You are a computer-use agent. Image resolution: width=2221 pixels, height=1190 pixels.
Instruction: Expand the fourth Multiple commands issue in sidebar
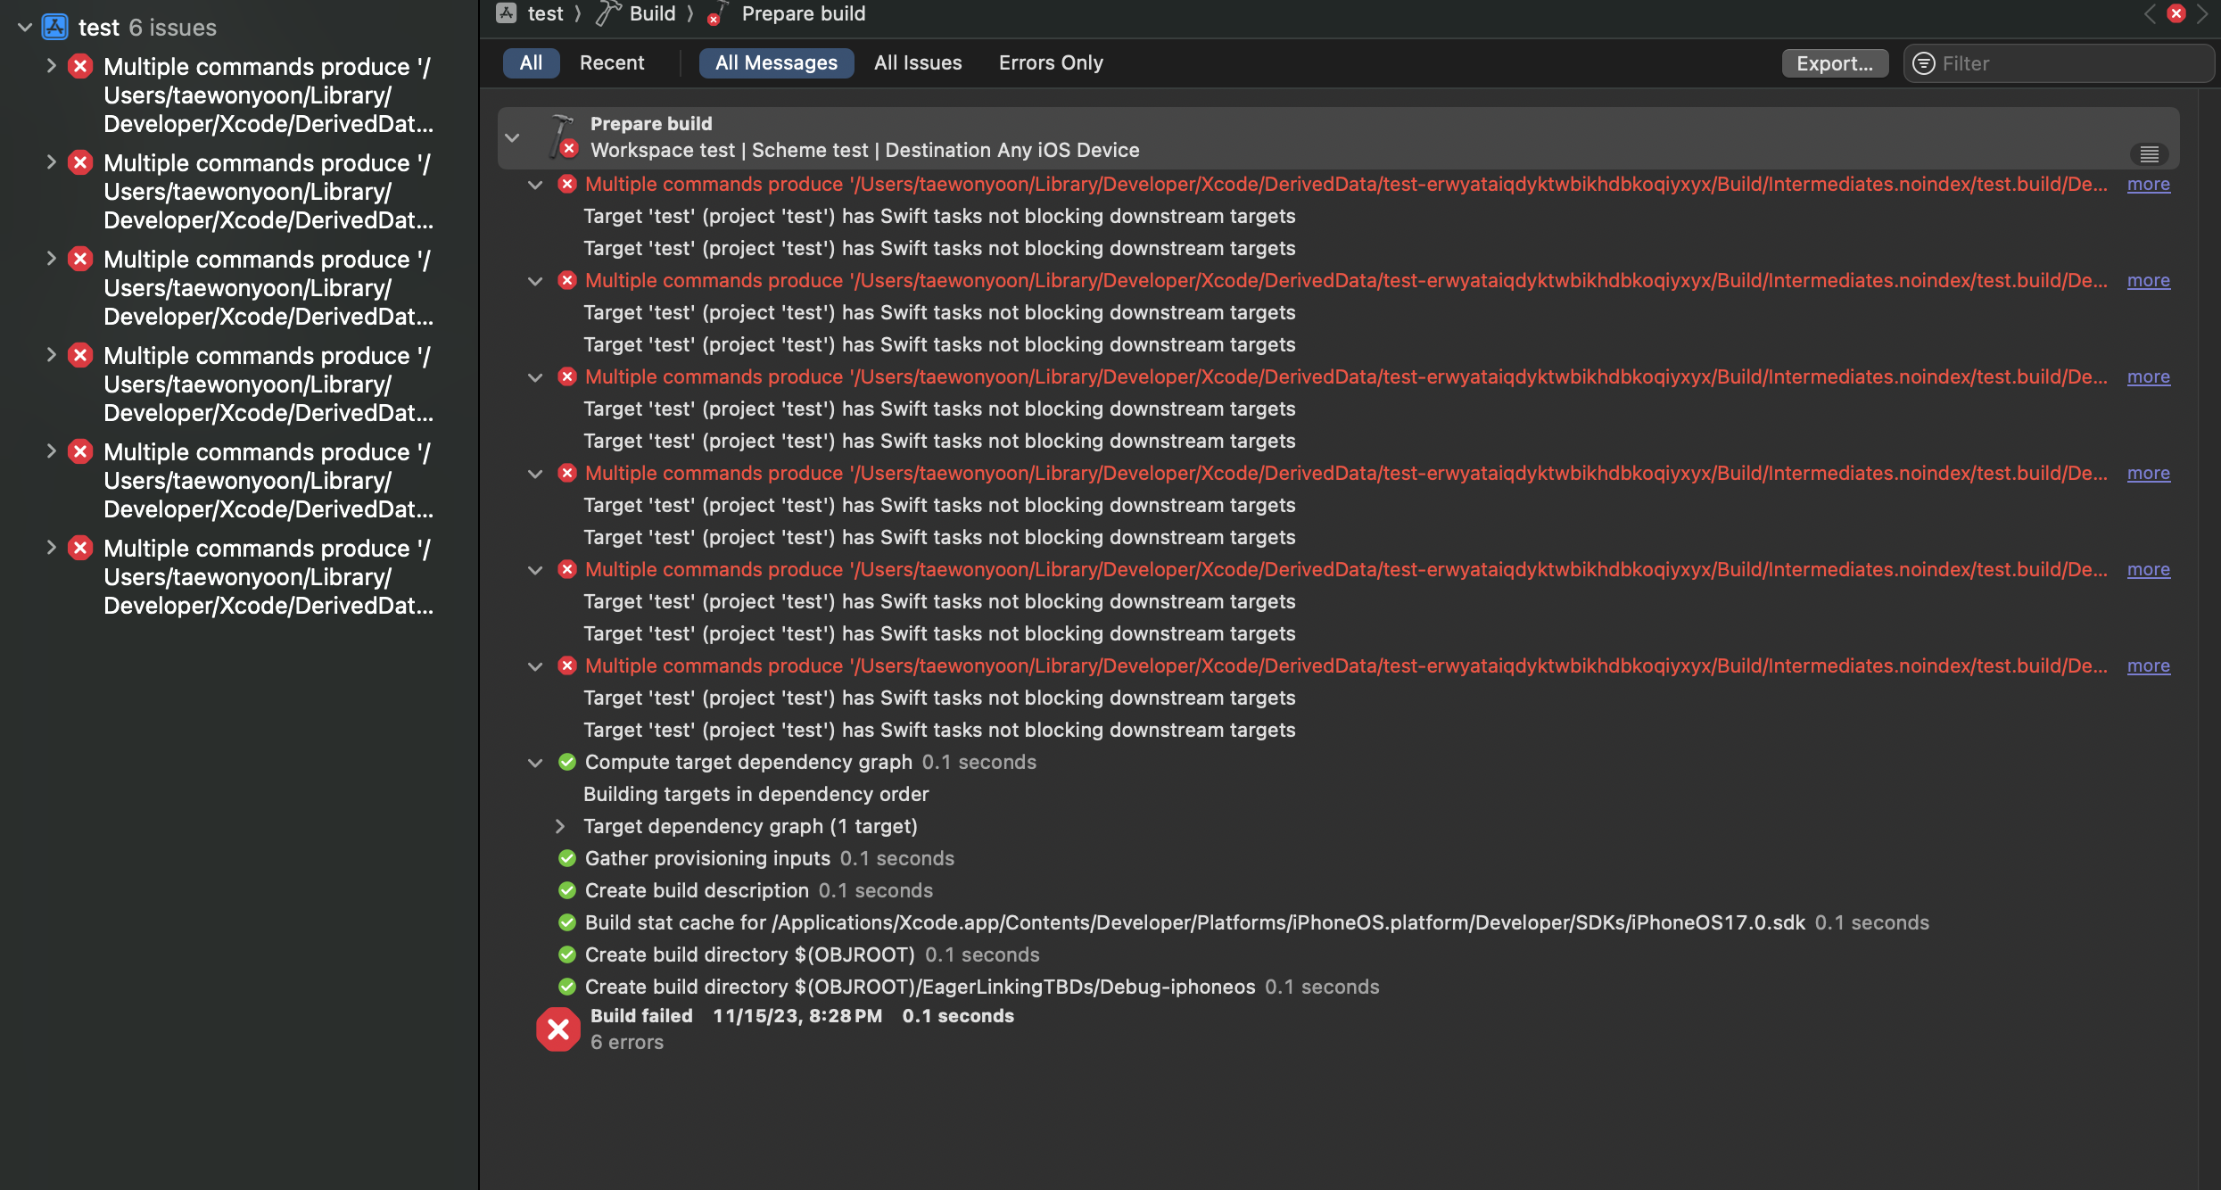click(51, 355)
